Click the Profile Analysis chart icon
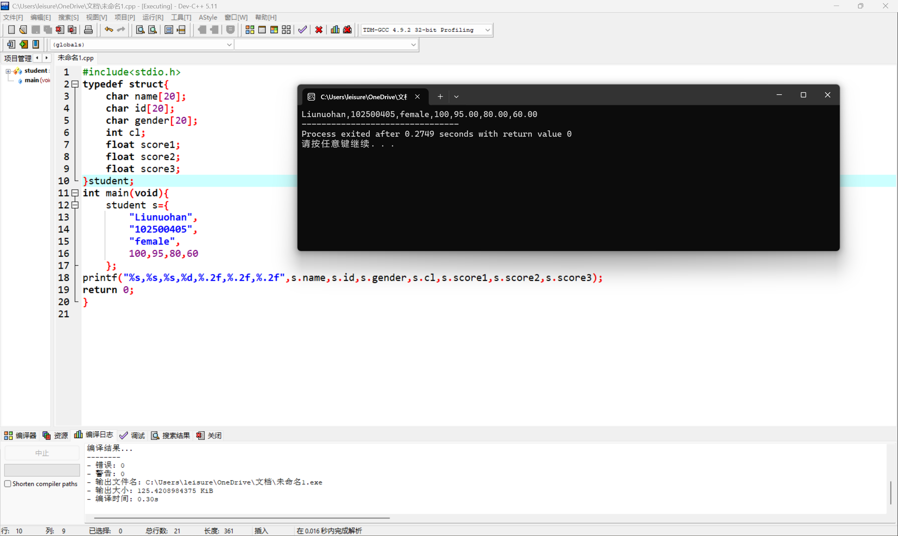898x536 pixels. (x=334, y=29)
